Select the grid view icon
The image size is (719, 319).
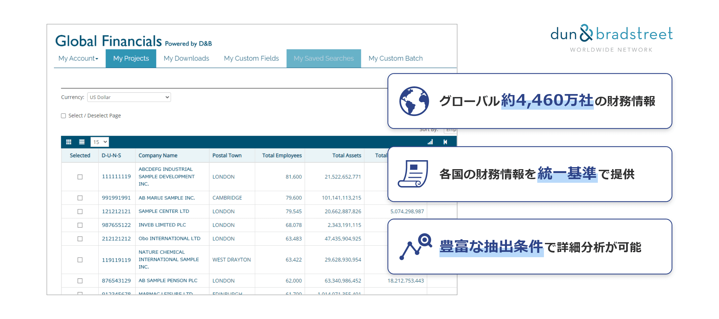point(69,142)
